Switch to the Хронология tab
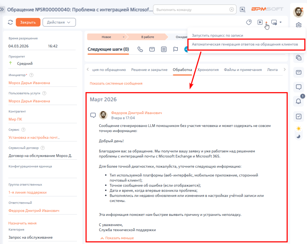Screen dimensions: 307x244 pos(208,70)
